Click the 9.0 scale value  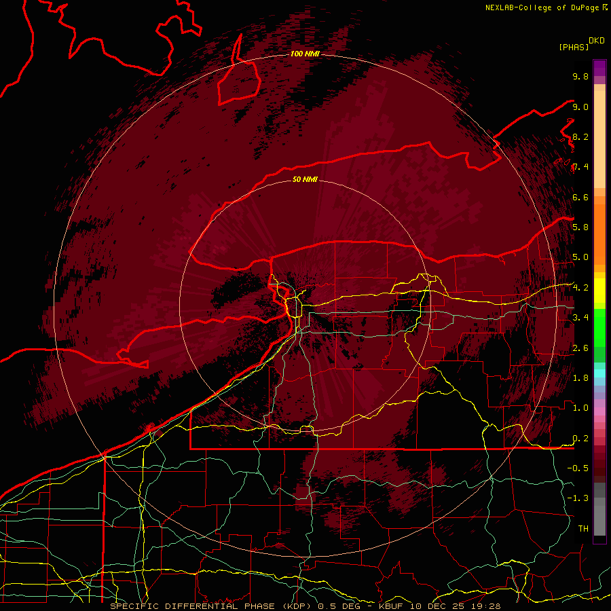pos(580,107)
